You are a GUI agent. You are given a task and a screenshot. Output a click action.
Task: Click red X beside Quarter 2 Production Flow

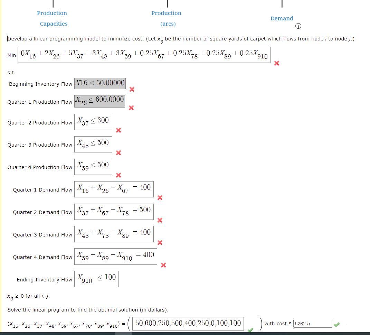pyautogui.click(x=118, y=131)
